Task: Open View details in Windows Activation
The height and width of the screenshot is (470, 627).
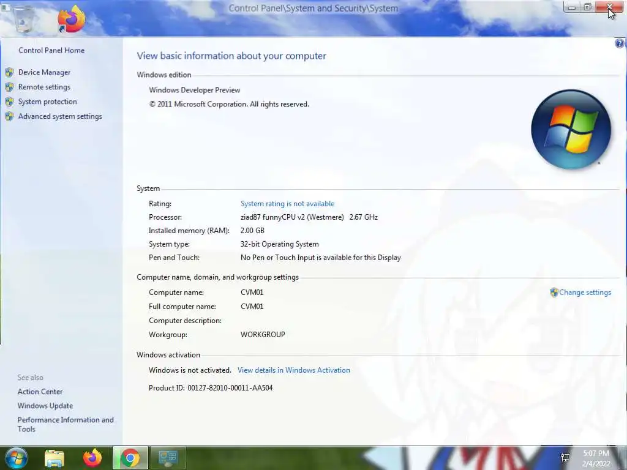Action: tap(293, 370)
